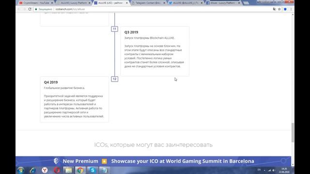Click the 'Глобальное развитие бизнеса' subtitle
Screen dimensions: 310x174
(x=64, y=88)
